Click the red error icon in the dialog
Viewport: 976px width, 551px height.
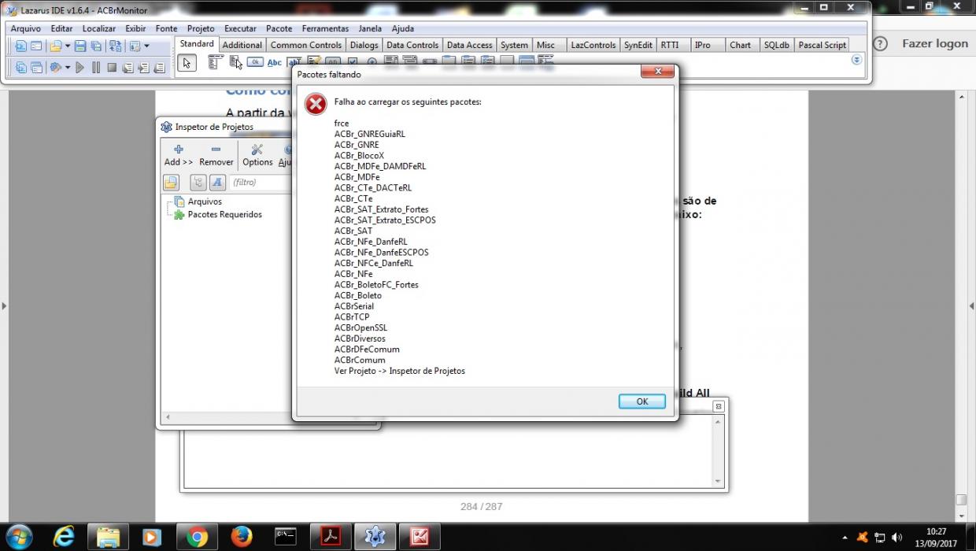tap(316, 104)
